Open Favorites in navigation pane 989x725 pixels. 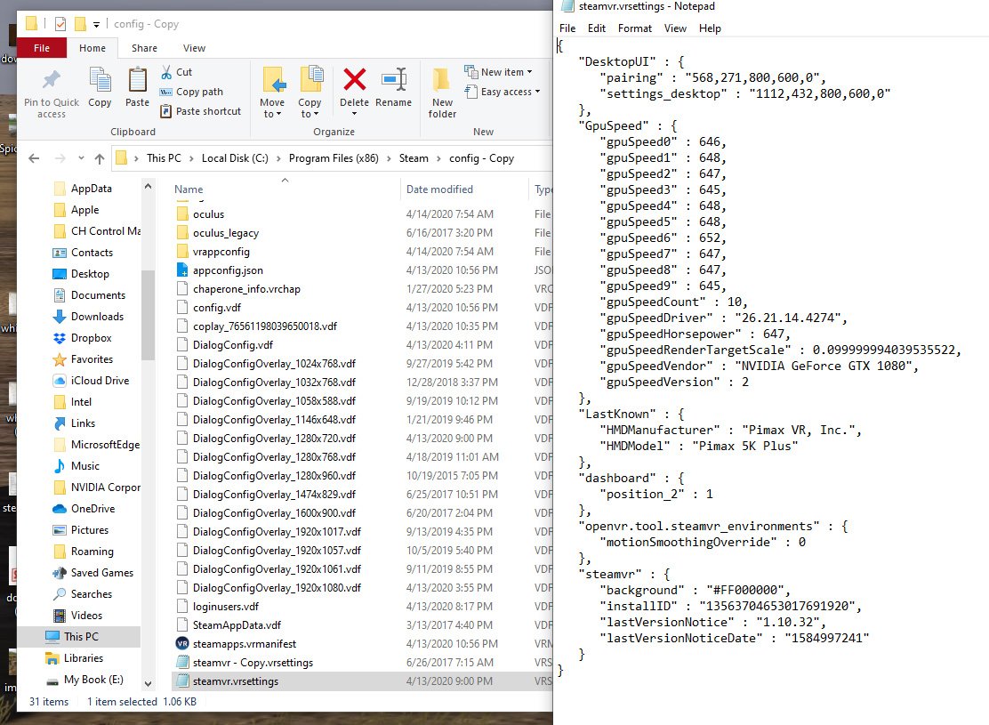(x=92, y=359)
